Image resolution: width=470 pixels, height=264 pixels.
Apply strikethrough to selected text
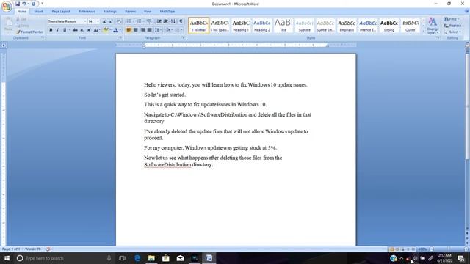coord(75,30)
